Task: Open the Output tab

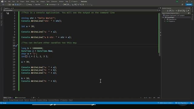Action: [x=71, y=100]
